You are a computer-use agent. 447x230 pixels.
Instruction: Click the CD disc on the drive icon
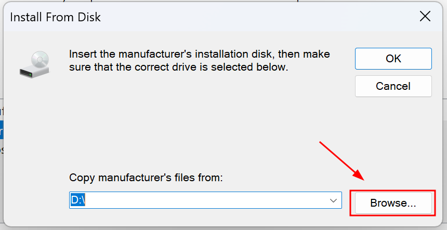[x=40, y=60]
